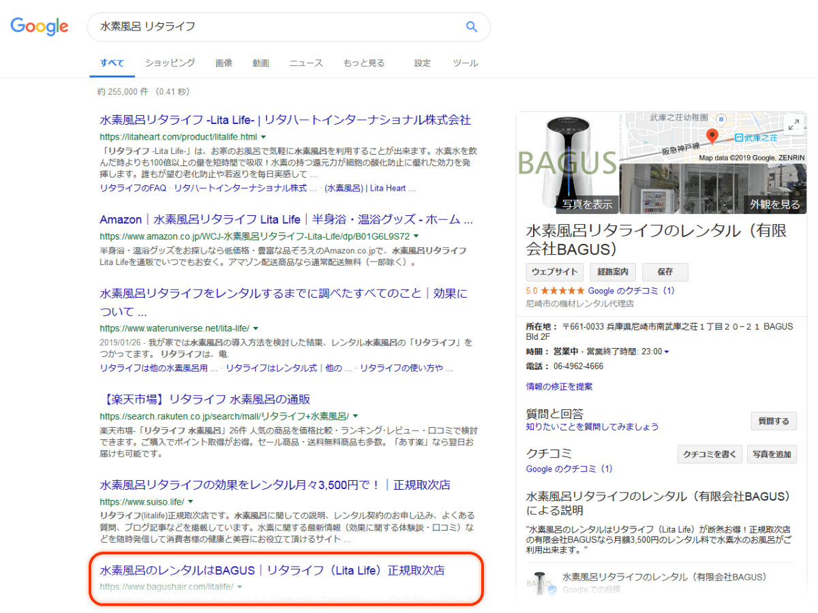Switch to the 動画 tab
This screenshot has width=818, height=613.
click(260, 63)
